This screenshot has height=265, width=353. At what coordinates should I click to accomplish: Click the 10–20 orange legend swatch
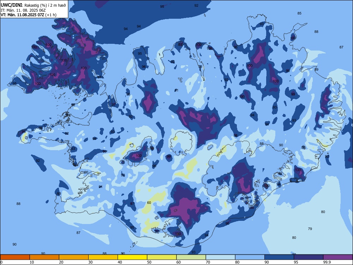coord(44,257)
